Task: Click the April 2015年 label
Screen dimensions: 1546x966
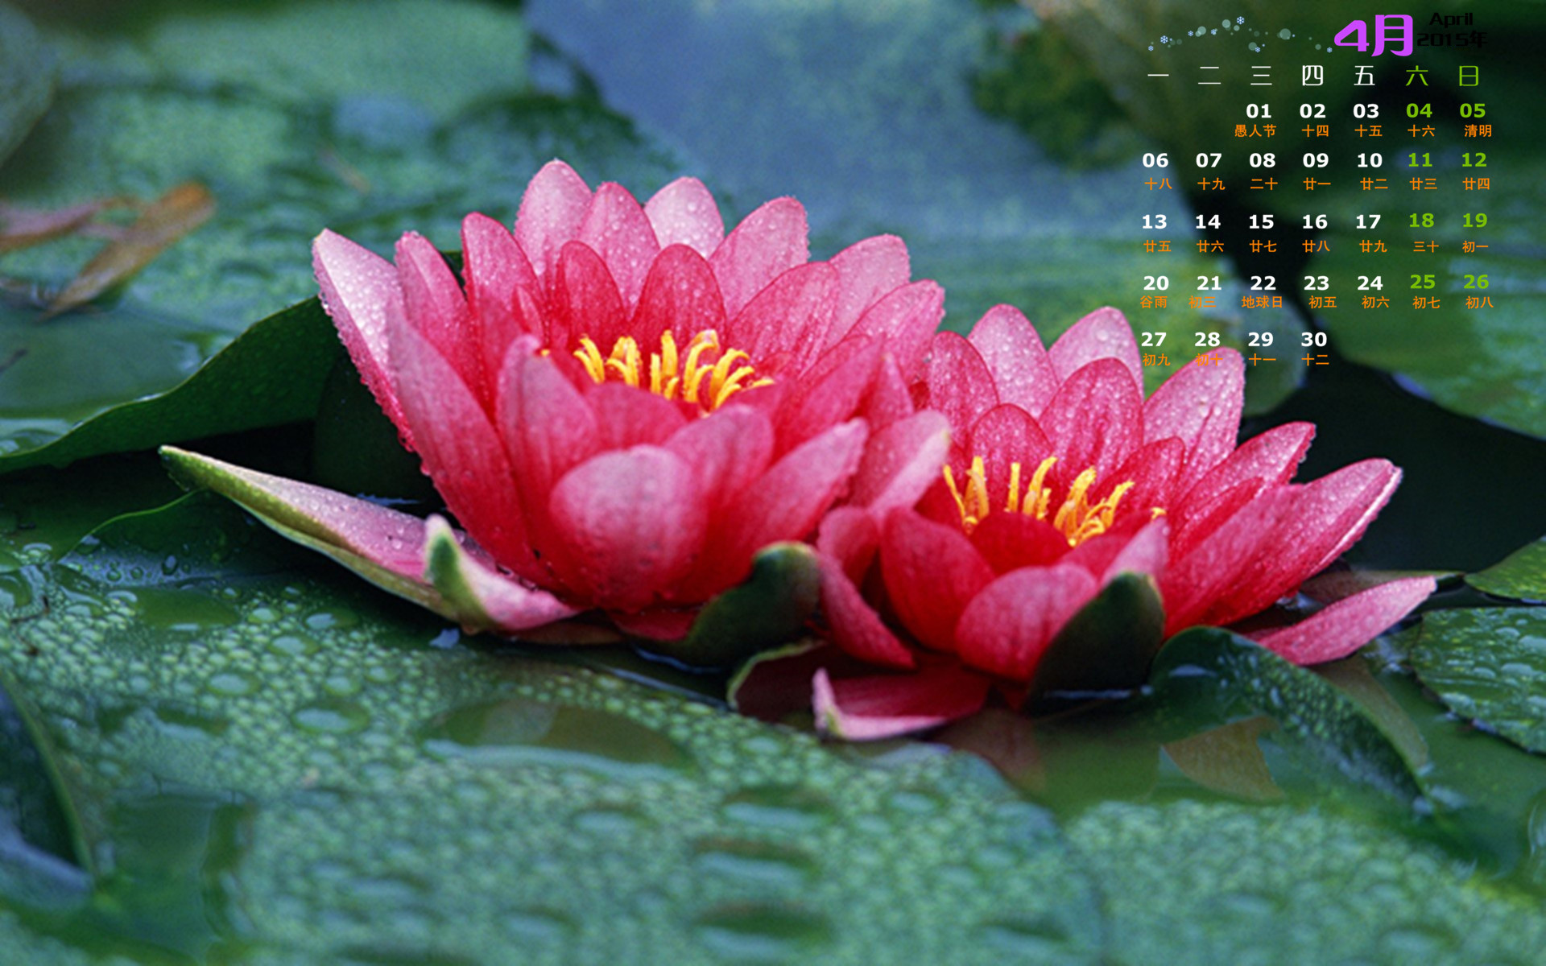Action: click(1452, 30)
